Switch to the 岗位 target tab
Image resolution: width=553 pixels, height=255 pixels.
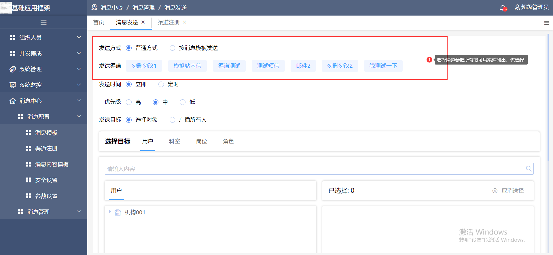tap(202, 141)
